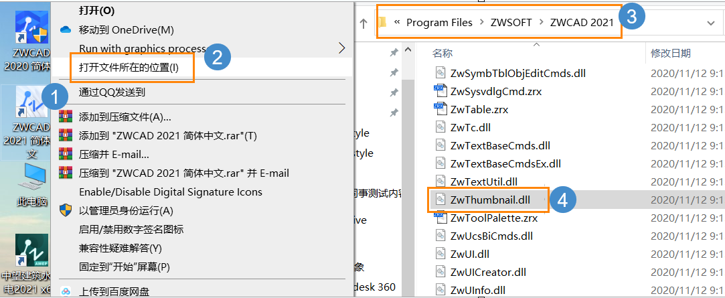
Task: Choose 打开(O) from the context menu
Action: 96,11
